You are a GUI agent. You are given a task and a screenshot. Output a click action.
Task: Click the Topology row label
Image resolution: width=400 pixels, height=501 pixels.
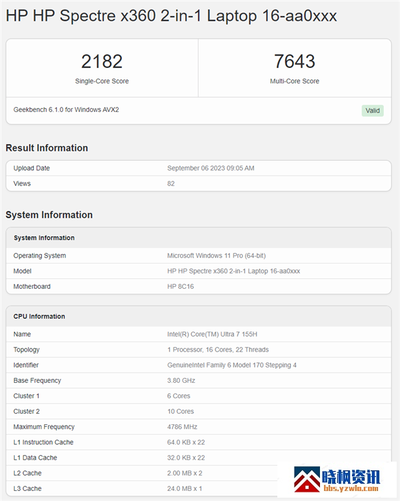click(x=27, y=350)
